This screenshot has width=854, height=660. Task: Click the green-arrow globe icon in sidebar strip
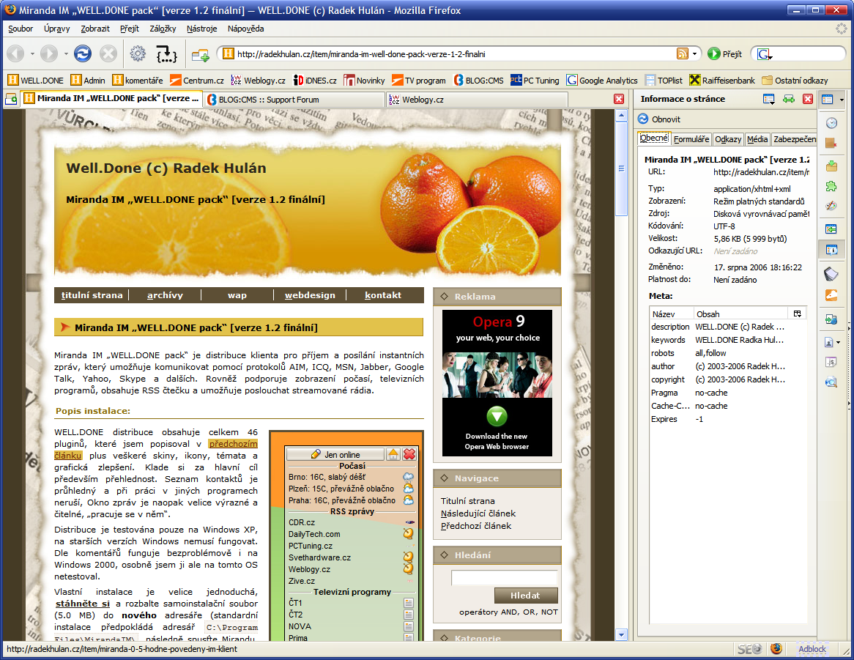click(x=831, y=319)
